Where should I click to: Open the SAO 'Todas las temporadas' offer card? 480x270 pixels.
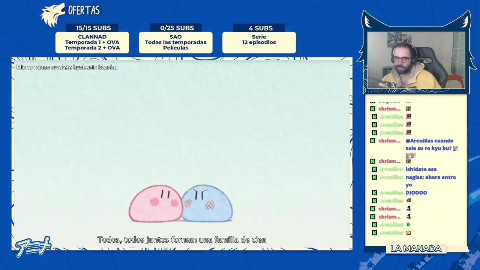(x=175, y=42)
